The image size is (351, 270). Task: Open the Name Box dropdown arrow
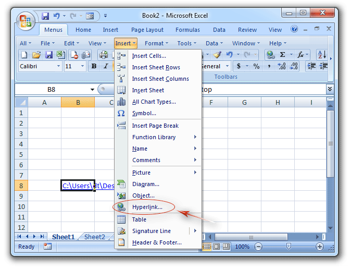(92, 90)
